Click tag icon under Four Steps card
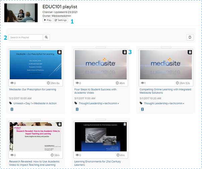The height and width of the screenshot is (169, 202). (76, 103)
